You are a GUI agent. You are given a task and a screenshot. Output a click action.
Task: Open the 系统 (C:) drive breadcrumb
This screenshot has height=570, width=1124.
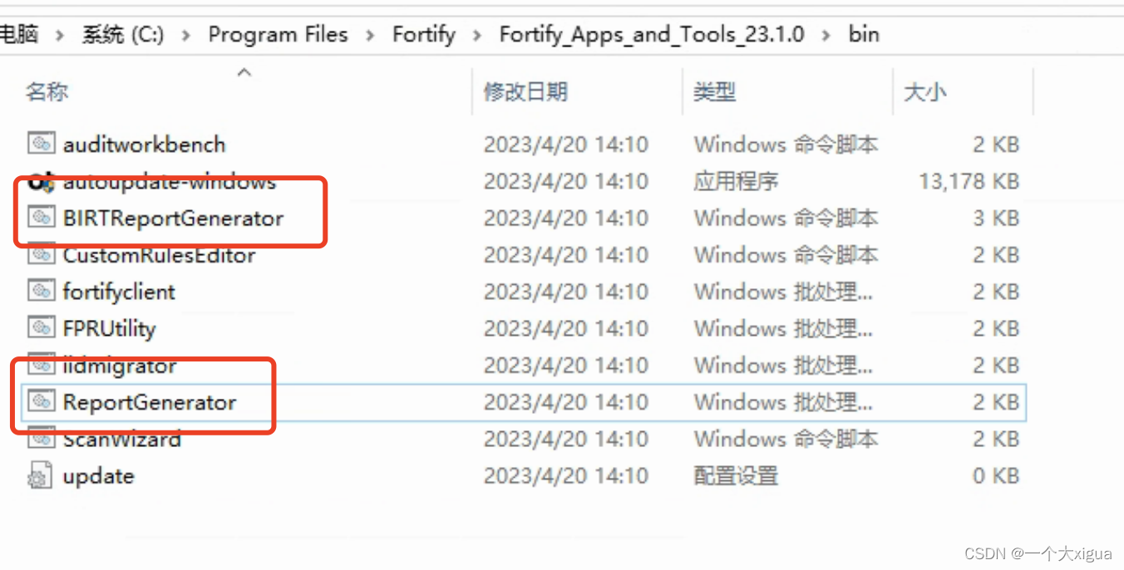point(122,34)
